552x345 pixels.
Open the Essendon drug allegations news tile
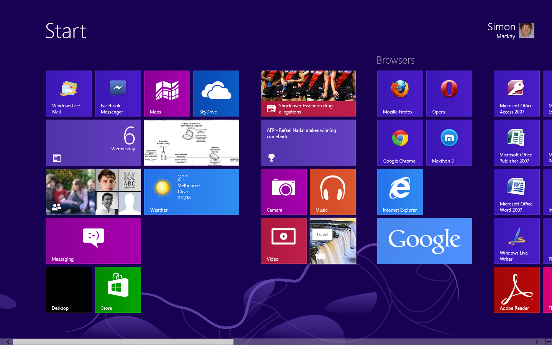point(308,93)
